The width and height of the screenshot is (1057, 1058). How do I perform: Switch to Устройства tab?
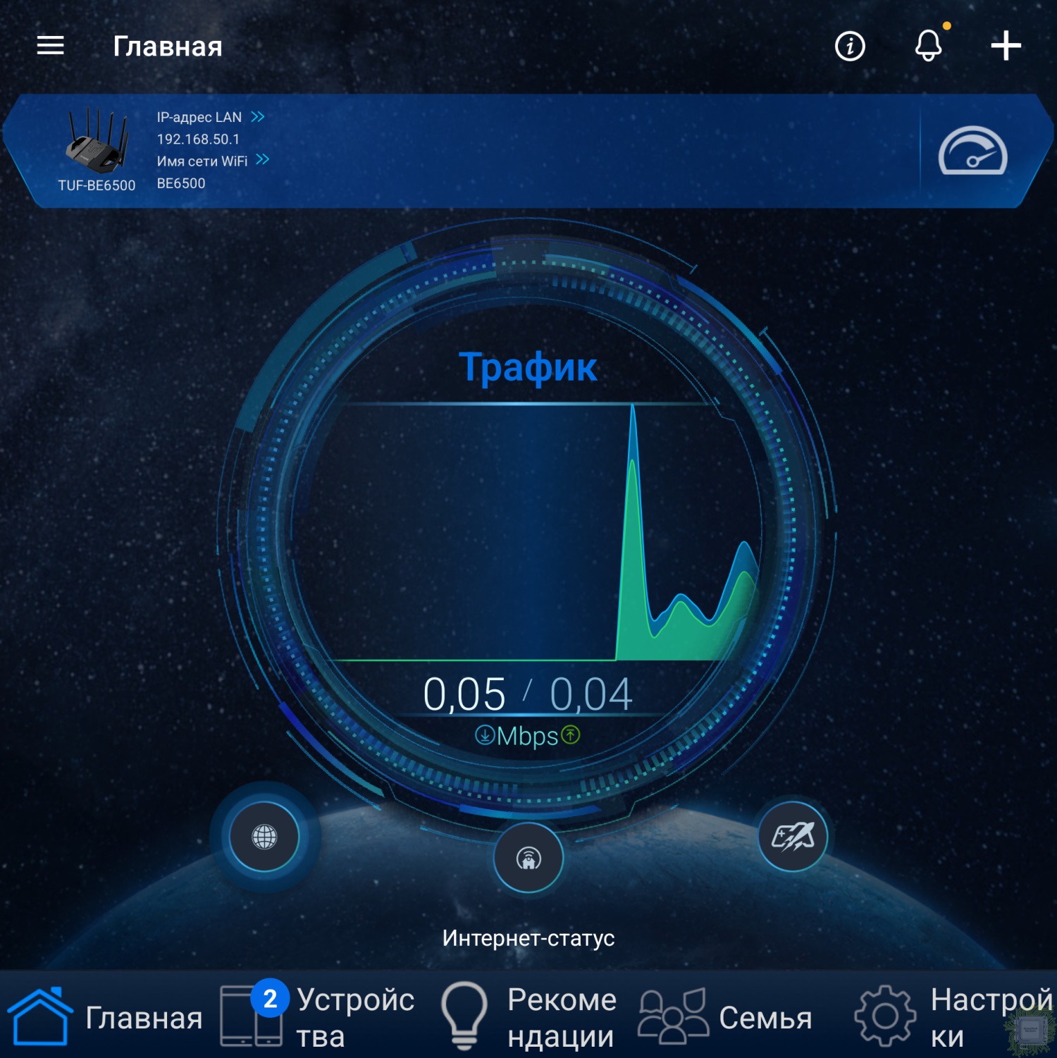[x=317, y=1017]
